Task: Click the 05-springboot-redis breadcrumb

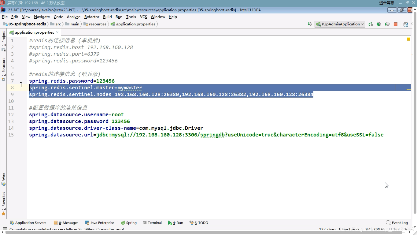Action: (24, 24)
